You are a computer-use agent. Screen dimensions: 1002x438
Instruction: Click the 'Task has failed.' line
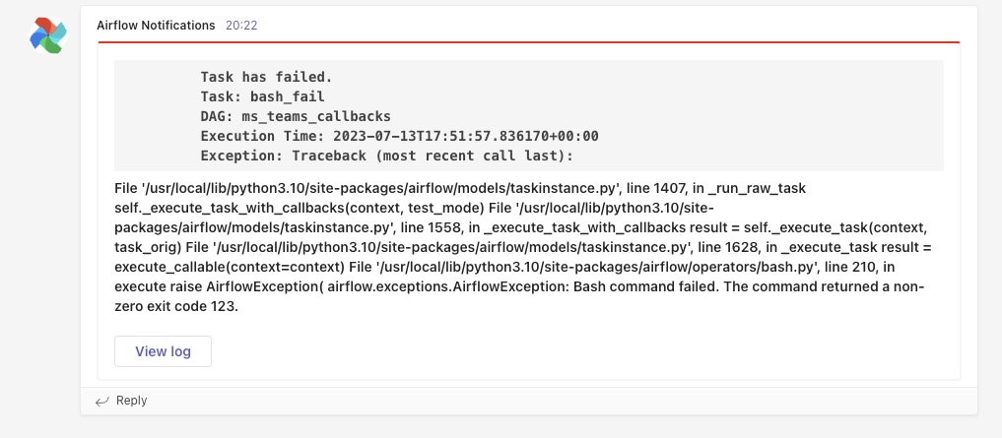click(x=266, y=77)
